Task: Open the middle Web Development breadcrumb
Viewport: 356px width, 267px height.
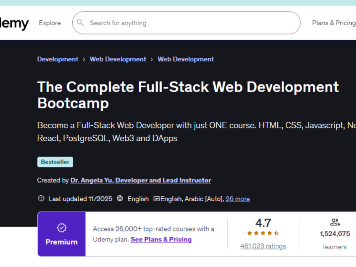Action: (x=118, y=59)
